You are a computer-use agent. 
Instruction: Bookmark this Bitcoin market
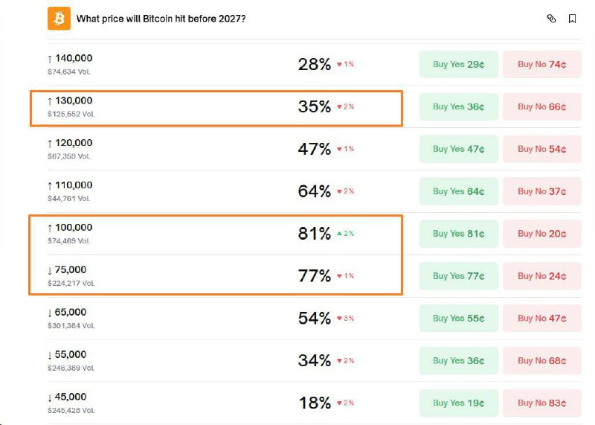[572, 19]
